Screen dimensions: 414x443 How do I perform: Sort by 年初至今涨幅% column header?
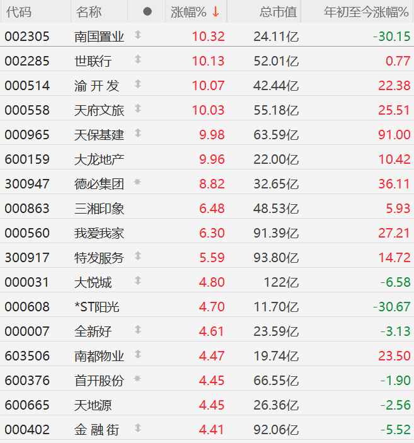click(x=366, y=12)
